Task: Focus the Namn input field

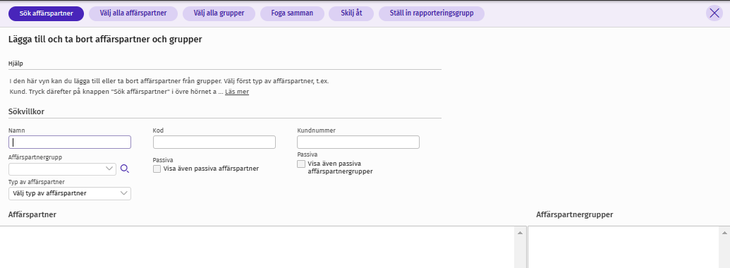Action: click(70, 142)
